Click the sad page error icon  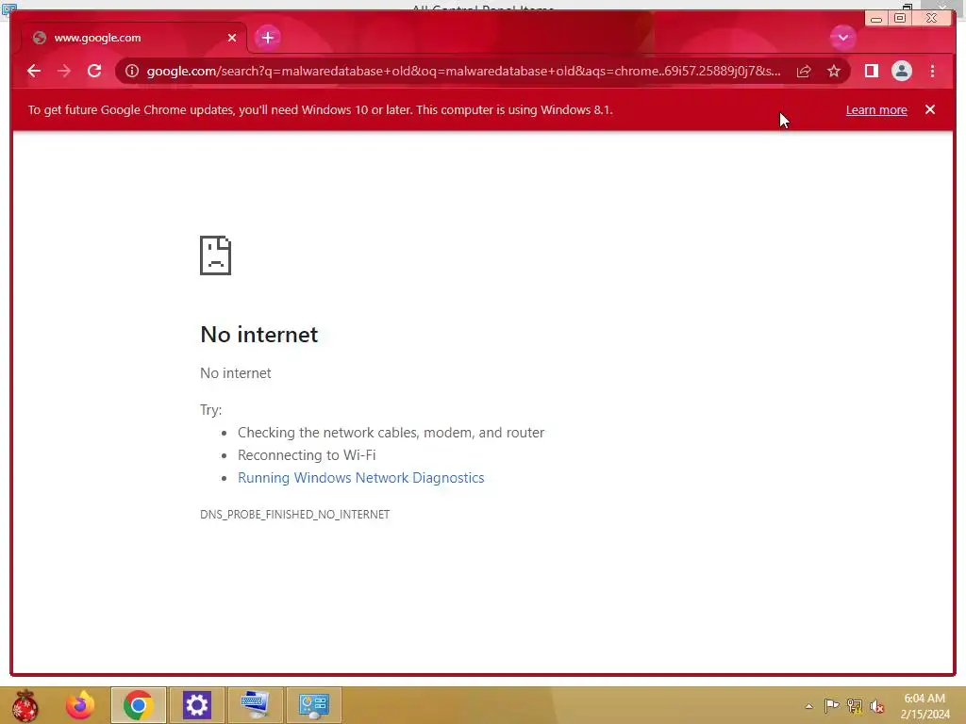[x=215, y=255]
